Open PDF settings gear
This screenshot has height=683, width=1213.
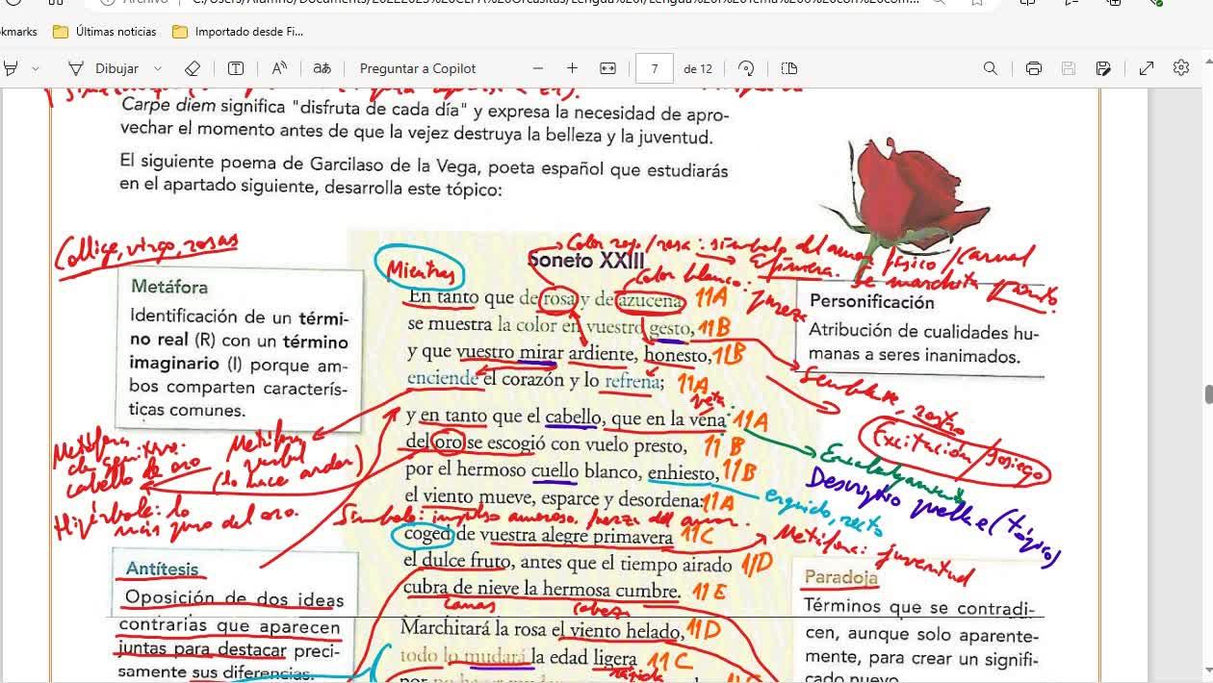click(x=1181, y=68)
